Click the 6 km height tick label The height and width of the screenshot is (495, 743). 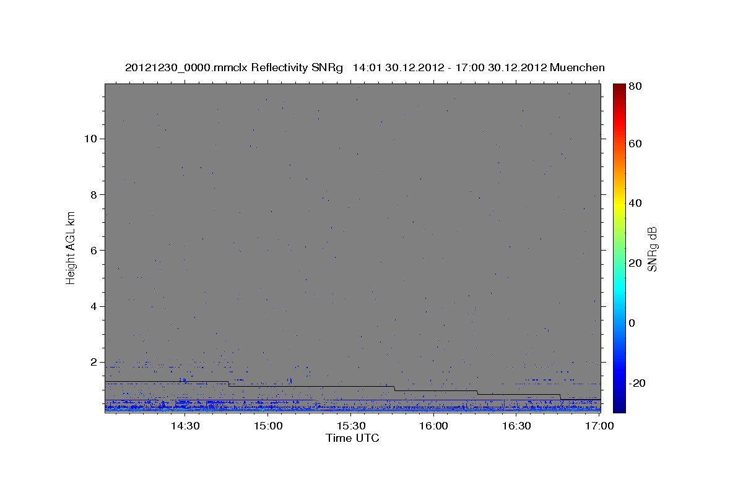[x=93, y=250]
